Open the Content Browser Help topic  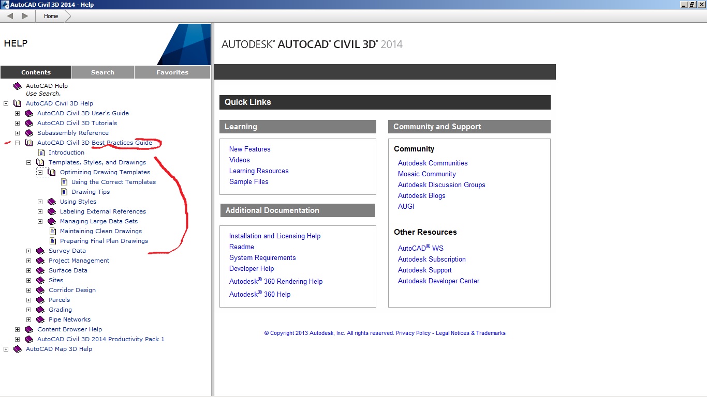pyautogui.click(x=69, y=329)
